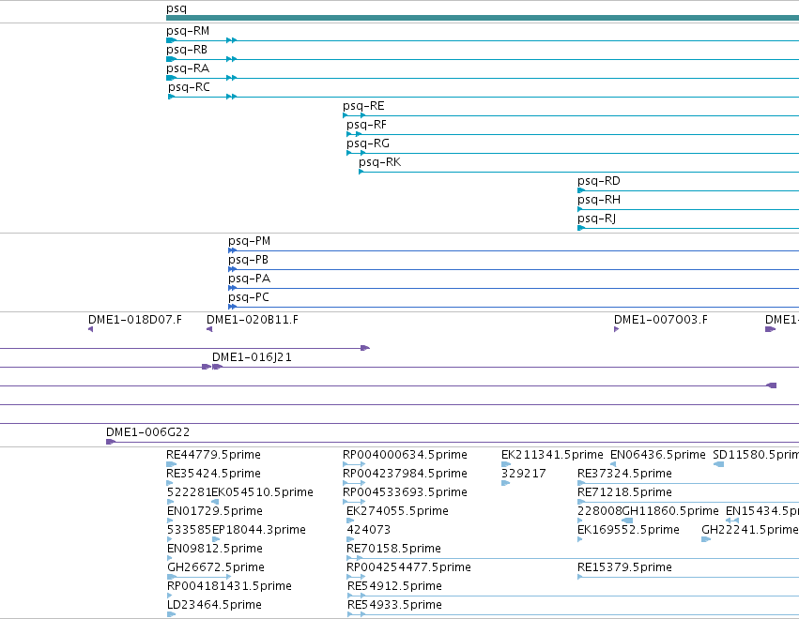Click the psq-RD start exon glyph
The height and width of the screenshot is (619, 799).
coord(581,190)
